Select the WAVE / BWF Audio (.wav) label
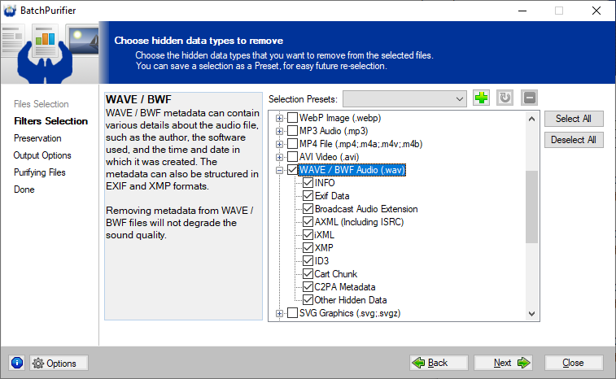Screen dimensions: 616x379 (352, 170)
